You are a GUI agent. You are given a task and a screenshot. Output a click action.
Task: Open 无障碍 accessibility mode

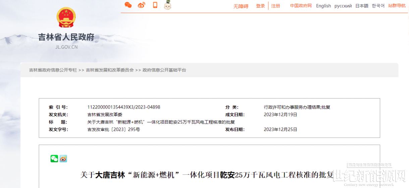tap(241, 6)
